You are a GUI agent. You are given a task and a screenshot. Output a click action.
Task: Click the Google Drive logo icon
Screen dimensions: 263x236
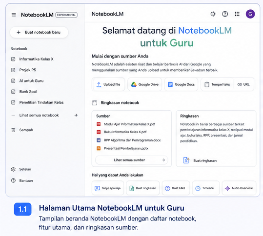(x=134, y=84)
